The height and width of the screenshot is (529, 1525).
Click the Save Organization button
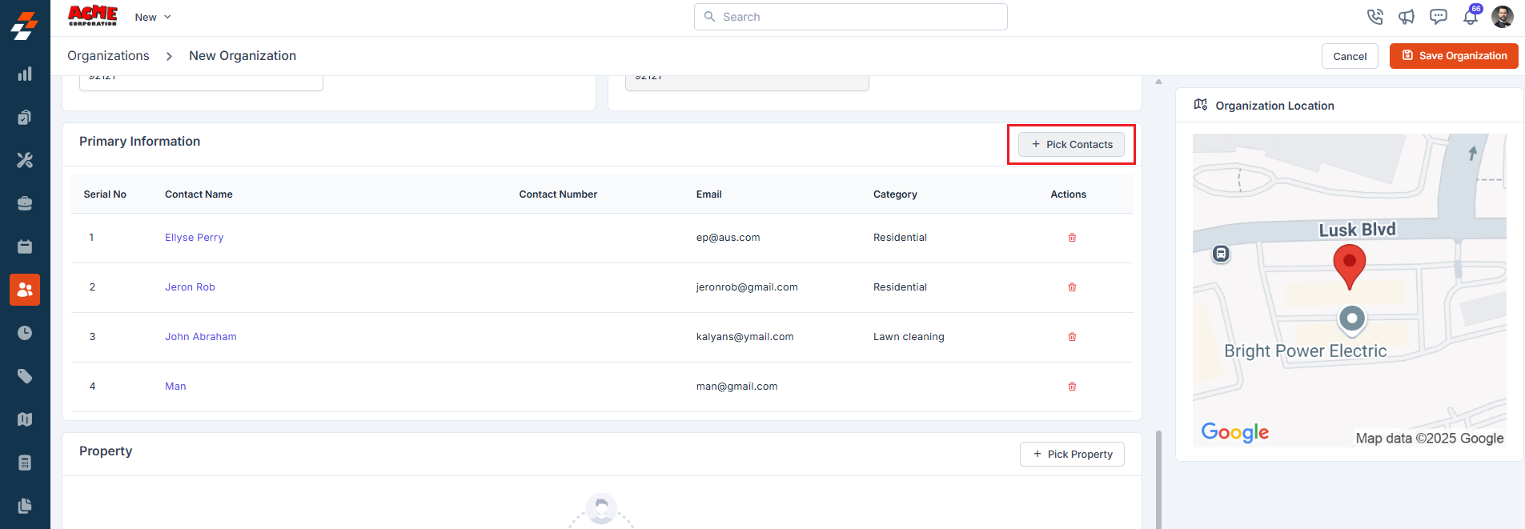click(1454, 56)
